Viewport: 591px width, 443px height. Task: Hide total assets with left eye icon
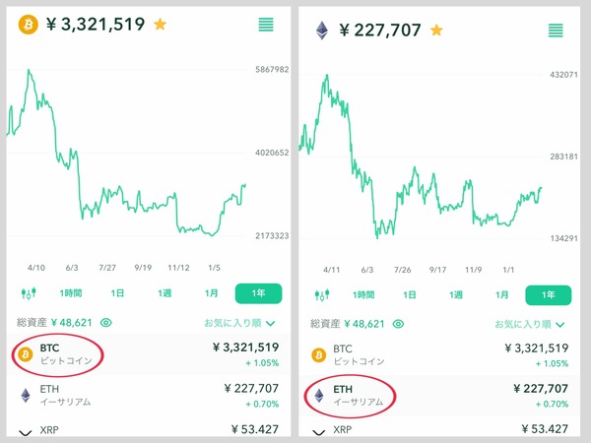(106, 323)
